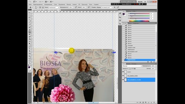Create new snapshot in History panel
This screenshot has width=185, height=104.
click(151, 62)
